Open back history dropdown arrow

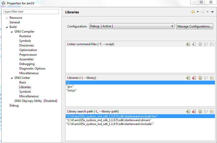coord(198,12)
